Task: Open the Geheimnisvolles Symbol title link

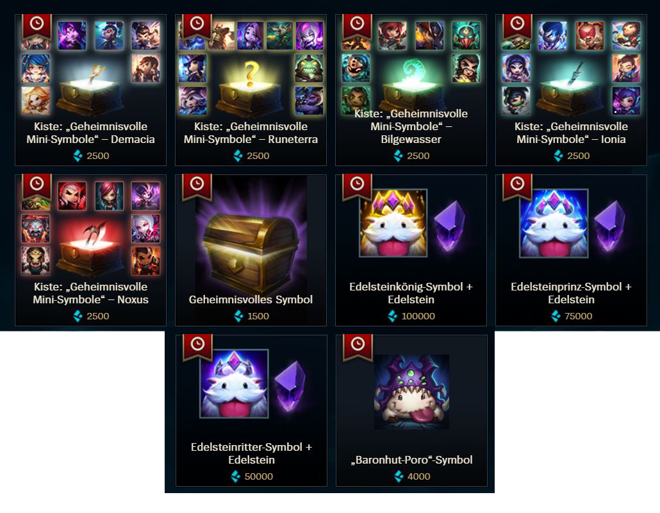Action: tap(251, 299)
